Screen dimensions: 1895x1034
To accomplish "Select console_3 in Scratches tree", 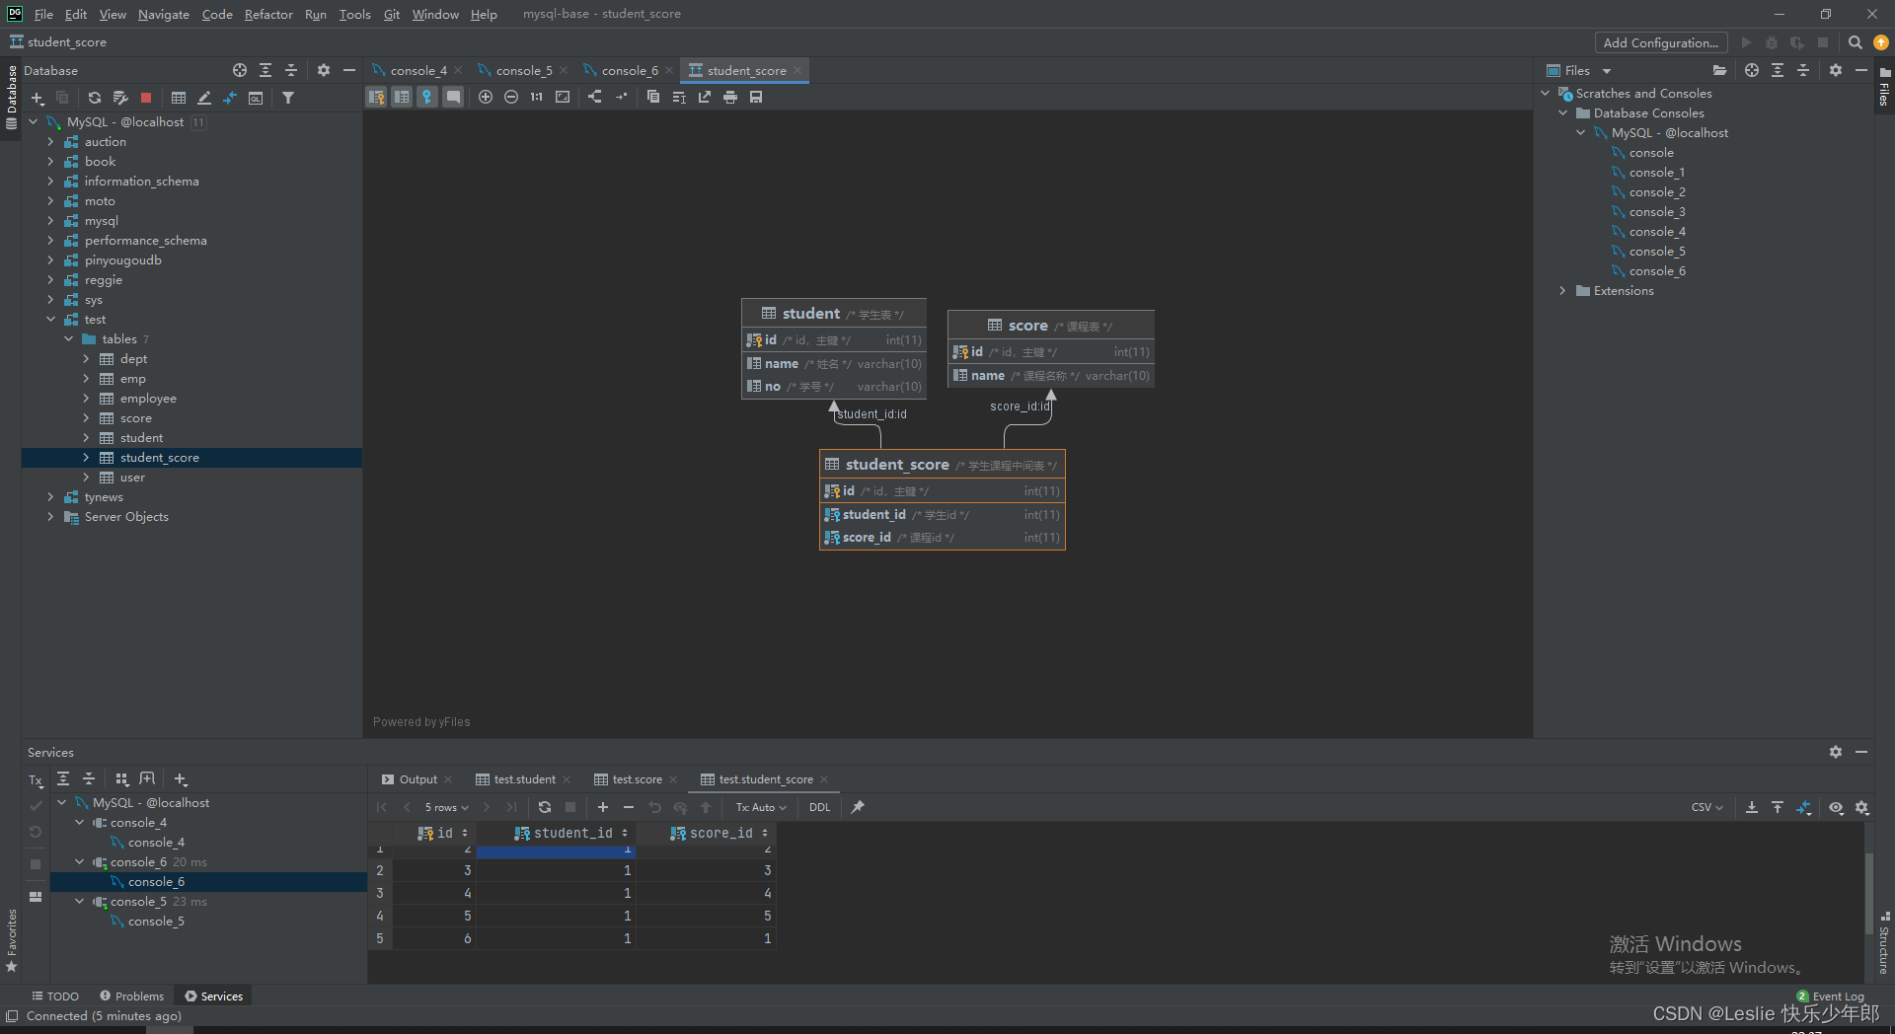I will (x=1657, y=212).
